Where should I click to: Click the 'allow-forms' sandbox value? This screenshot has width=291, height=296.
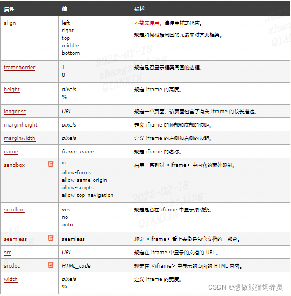click(76, 173)
